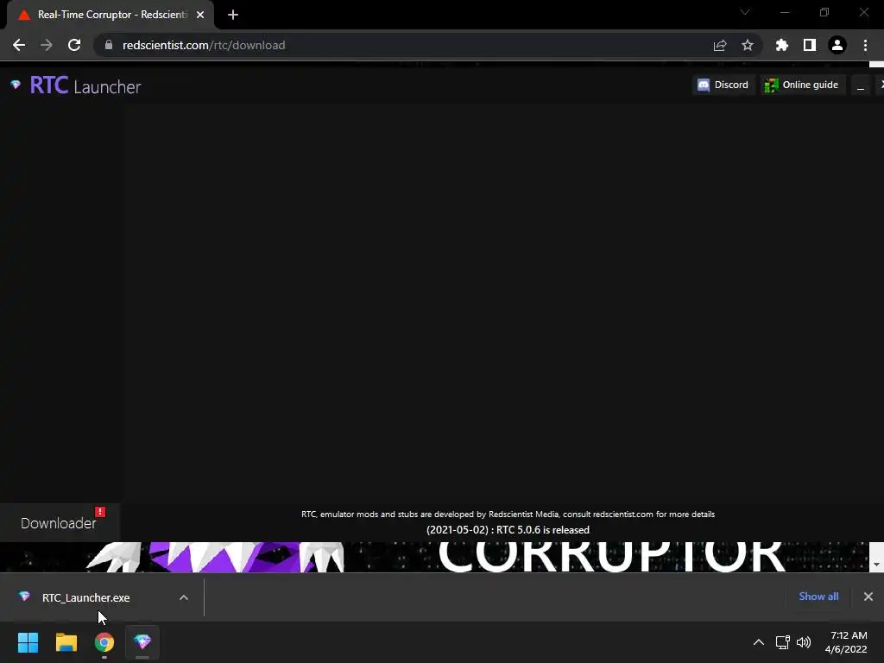Open Chrome extensions puzzle icon
The height and width of the screenshot is (663, 884).
point(782,45)
